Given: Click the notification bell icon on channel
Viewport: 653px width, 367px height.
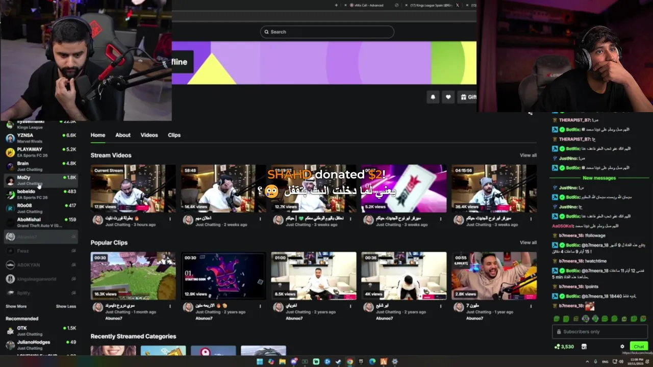Looking at the screenshot, I should point(433,97).
